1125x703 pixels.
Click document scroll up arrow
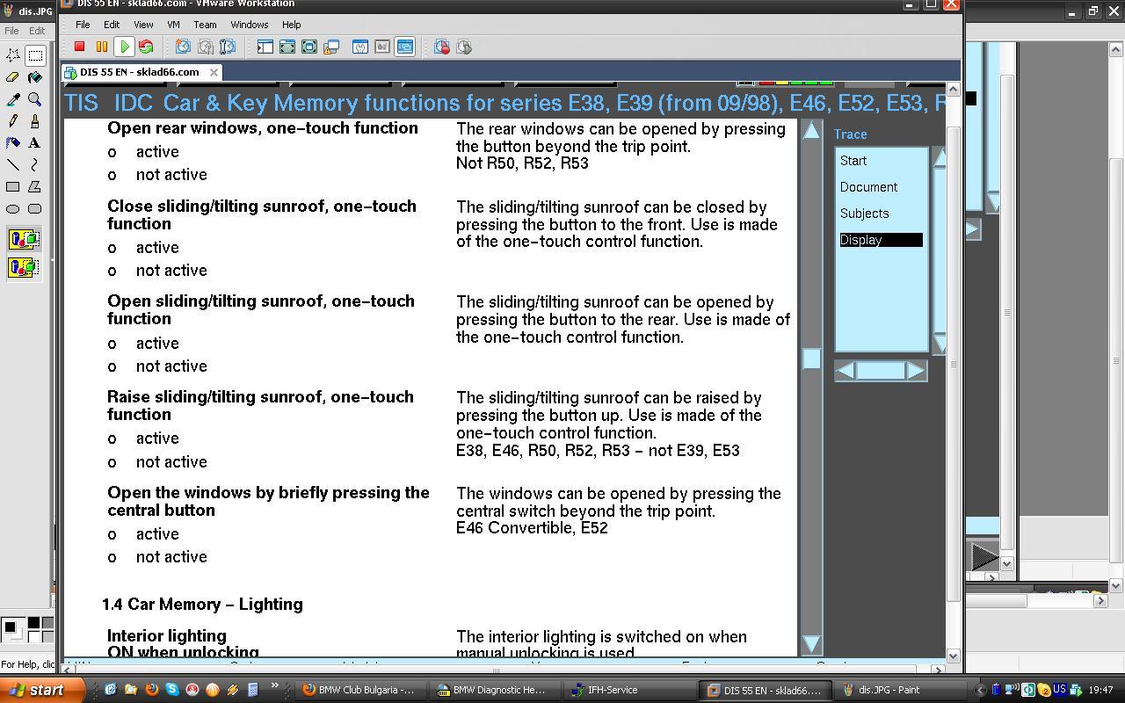811,131
